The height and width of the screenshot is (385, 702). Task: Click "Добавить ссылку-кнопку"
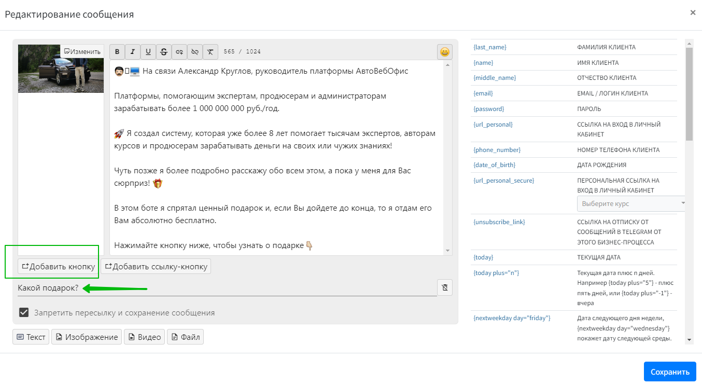click(156, 267)
